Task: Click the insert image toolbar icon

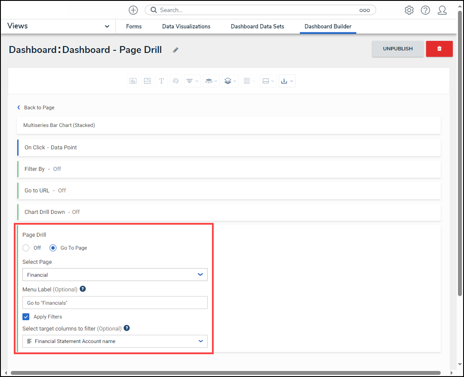Action: [147, 81]
